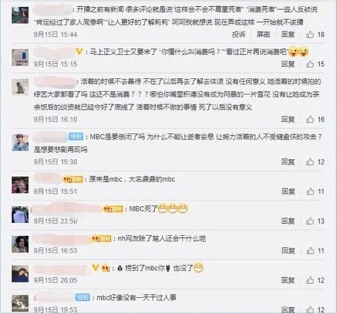Click the yellow V verified badge at 15:15
Image resolution: width=337 pixels, height=314 pixels.
click(79, 52)
